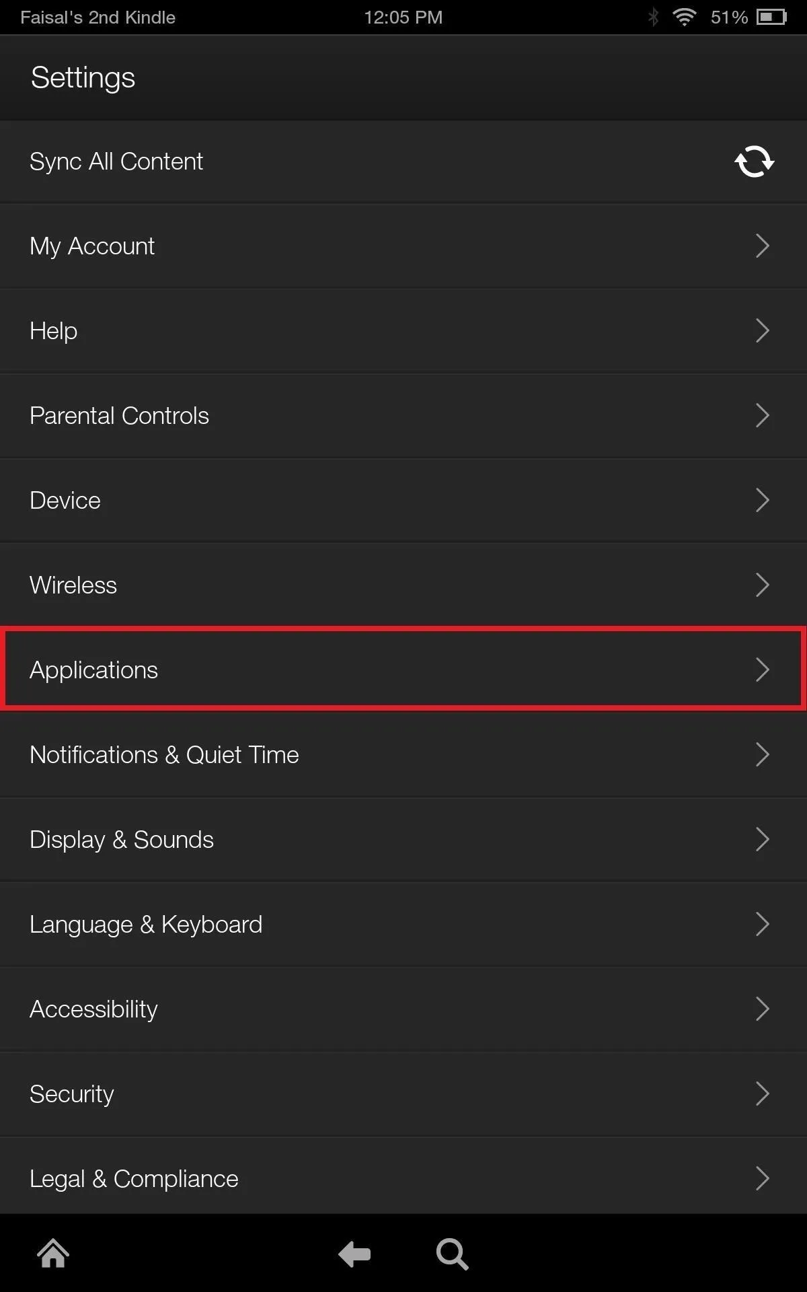Viewport: 807px width, 1292px height.
Task: Open search with the magnifier icon
Action: click(452, 1254)
